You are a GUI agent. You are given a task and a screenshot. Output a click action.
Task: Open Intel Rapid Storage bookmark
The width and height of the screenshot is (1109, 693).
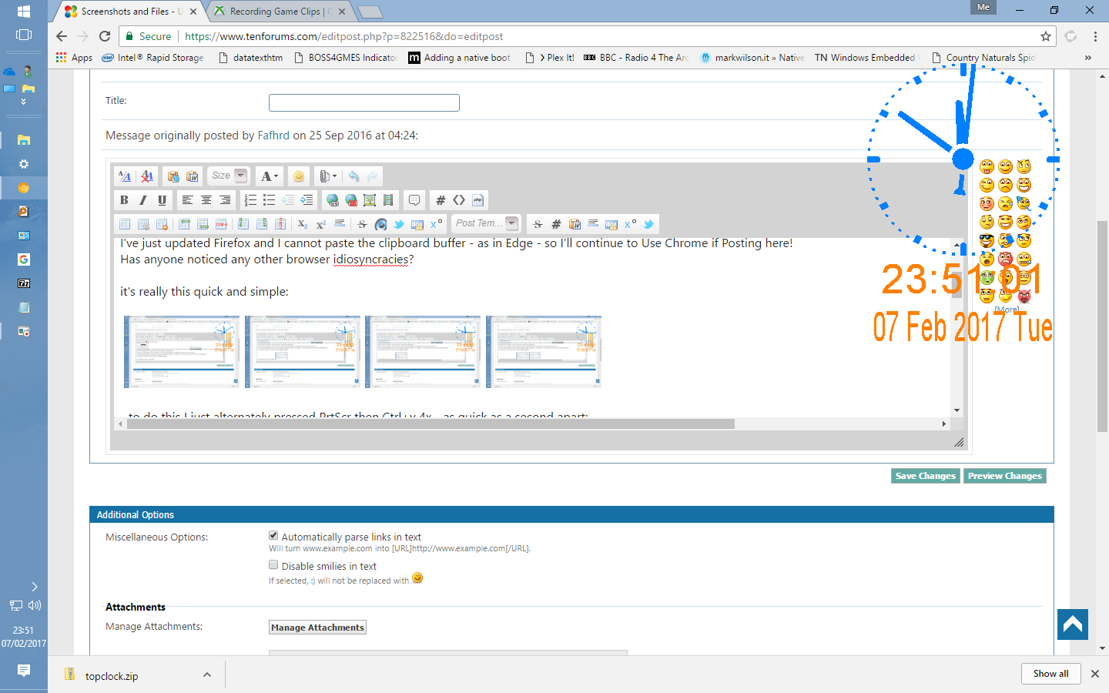pyautogui.click(x=154, y=58)
